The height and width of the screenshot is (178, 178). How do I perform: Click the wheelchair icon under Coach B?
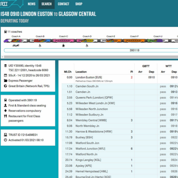[40, 46]
